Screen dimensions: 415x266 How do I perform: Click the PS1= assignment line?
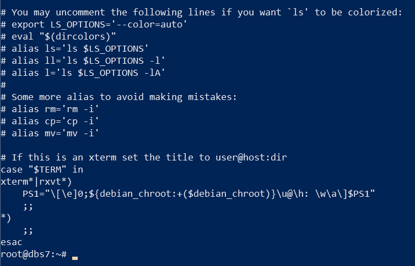click(x=199, y=194)
